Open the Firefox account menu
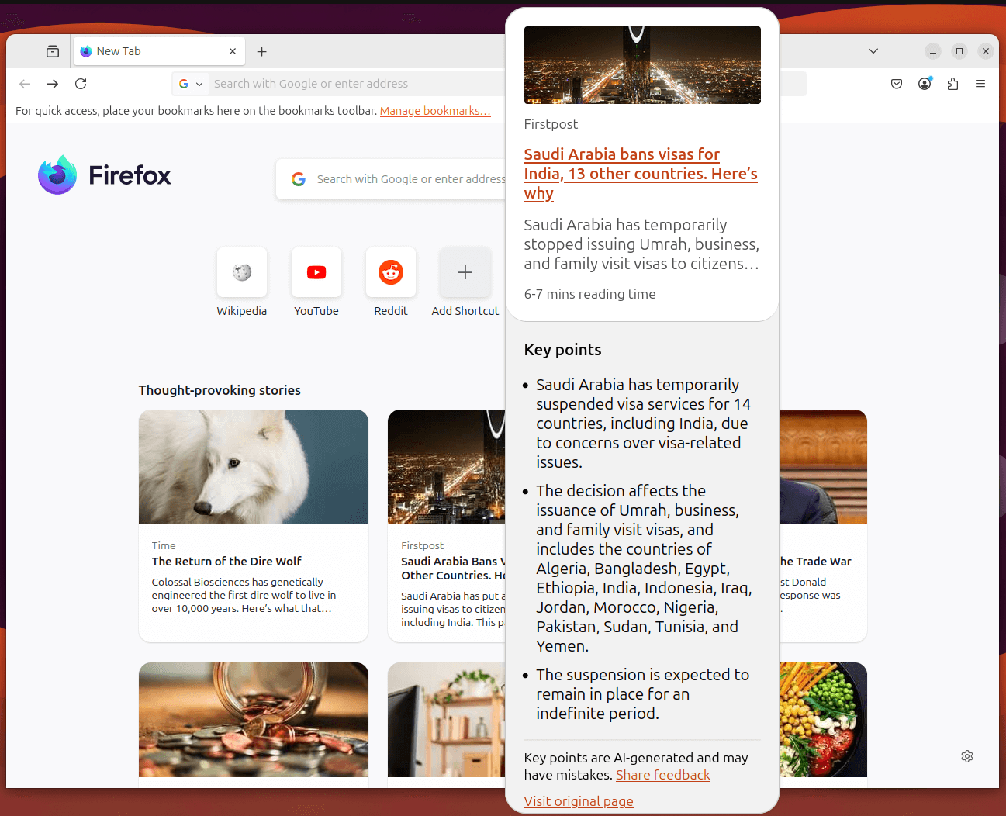 925,83
